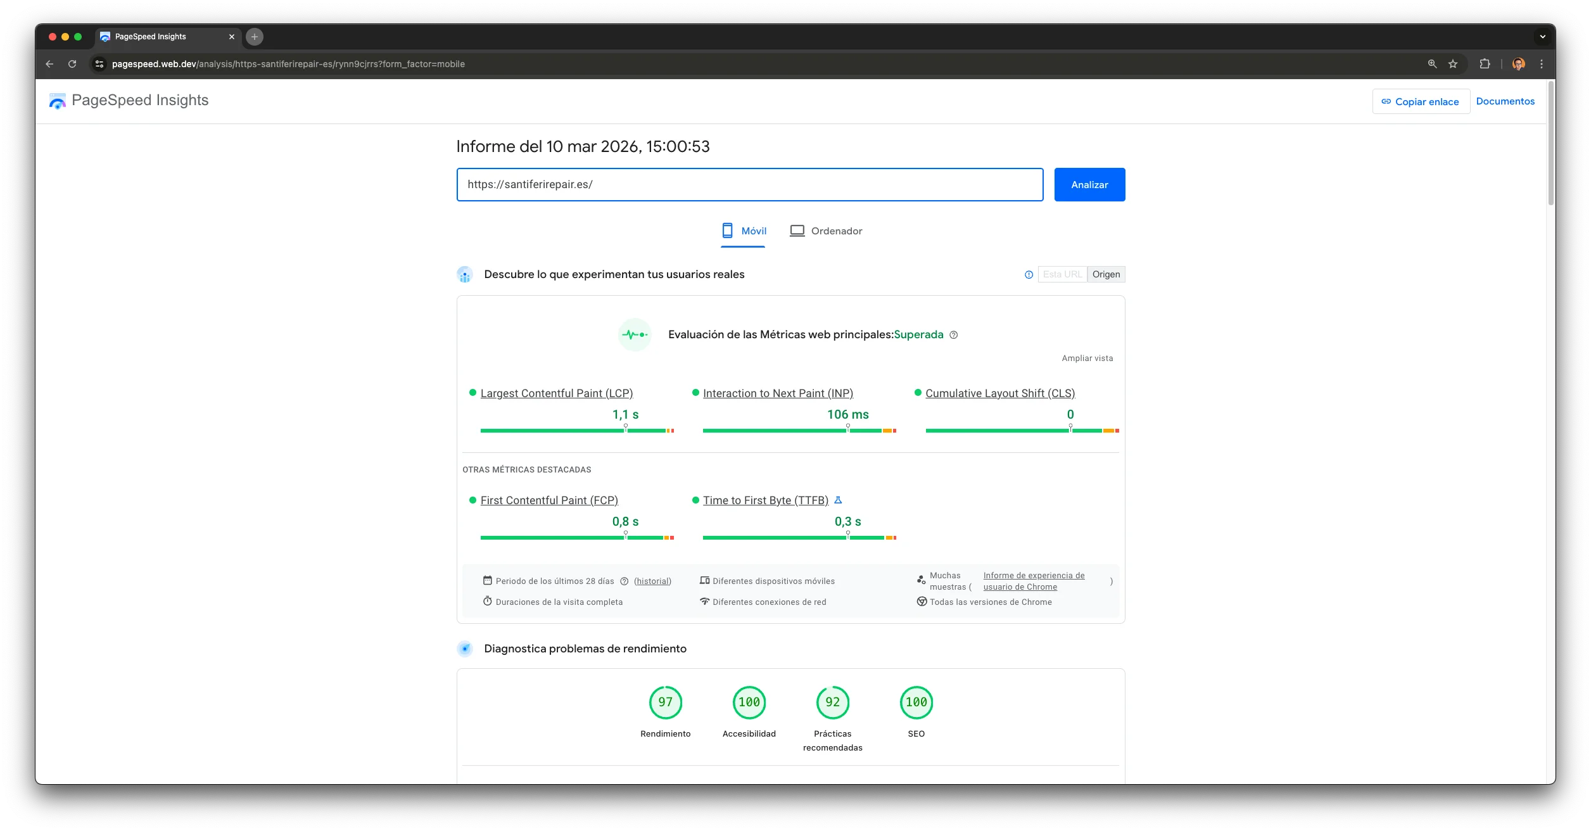Click the info icon next to "Superada"
Viewport: 1591px width, 831px height.
(954, 334)
